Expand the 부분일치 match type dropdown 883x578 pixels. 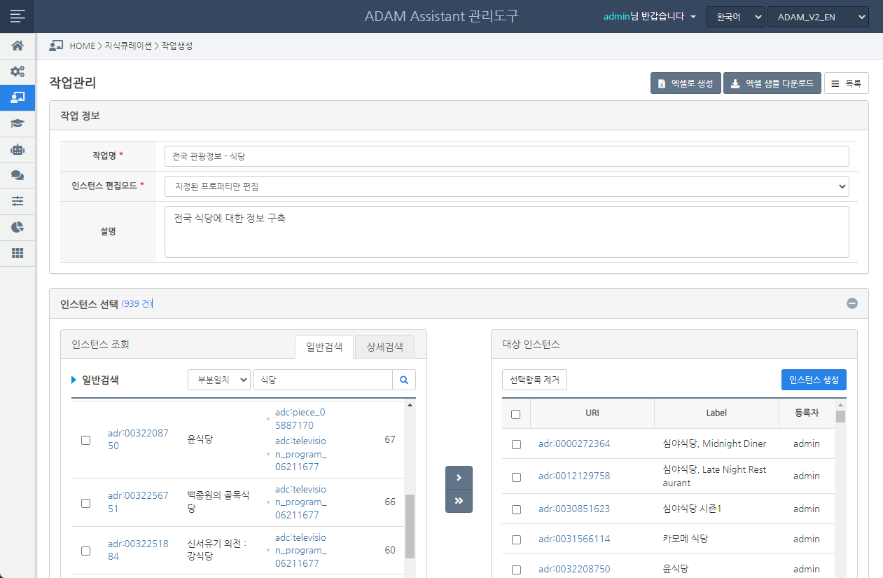click(x=218, y=380)
